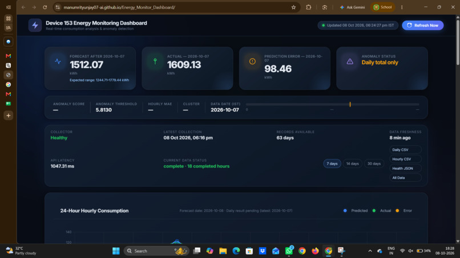Viewport: 460px width, 258px height.
Task: Click the 5.8130 anomaly threshold value
Action: pos(103,110)
